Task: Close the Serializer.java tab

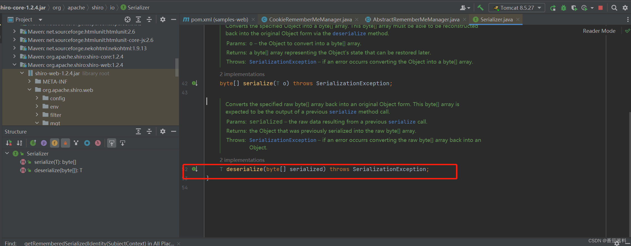Action: tap(518, 19)
